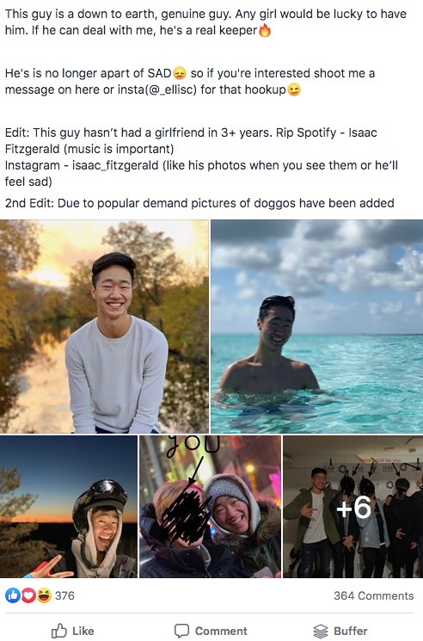Image resolution: width=423 pixels, height=641 pixels.
Task: Click the thumbs-up Like icon
Action: 59,631
